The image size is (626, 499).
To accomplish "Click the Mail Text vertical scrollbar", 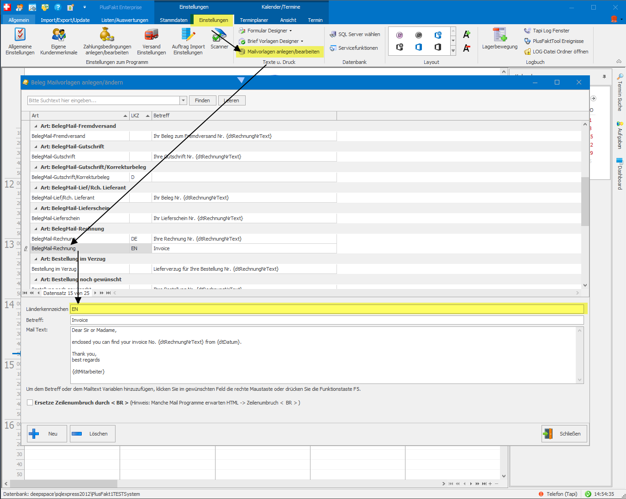I will [580, 355].
